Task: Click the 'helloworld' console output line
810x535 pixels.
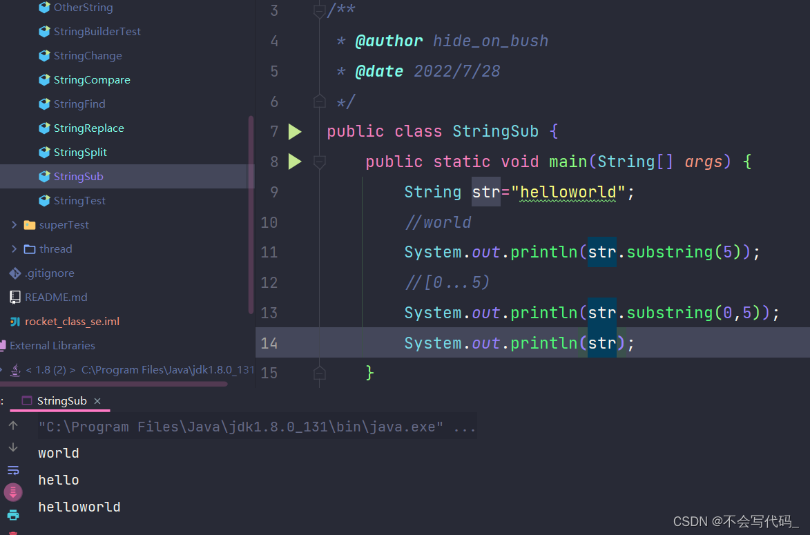Action: pos(79,507)
